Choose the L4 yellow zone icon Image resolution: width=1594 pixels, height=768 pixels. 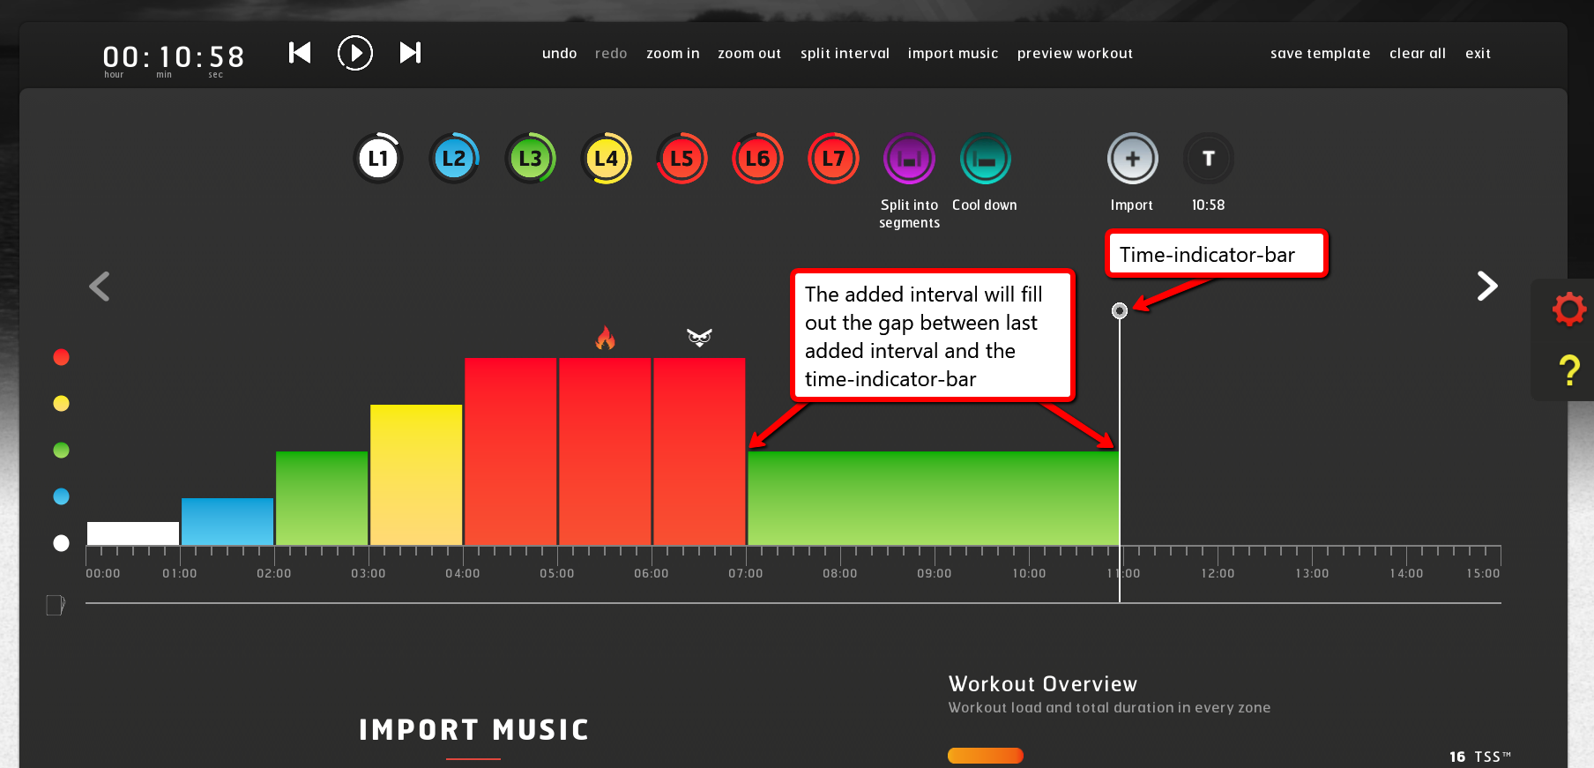point(606,159)
